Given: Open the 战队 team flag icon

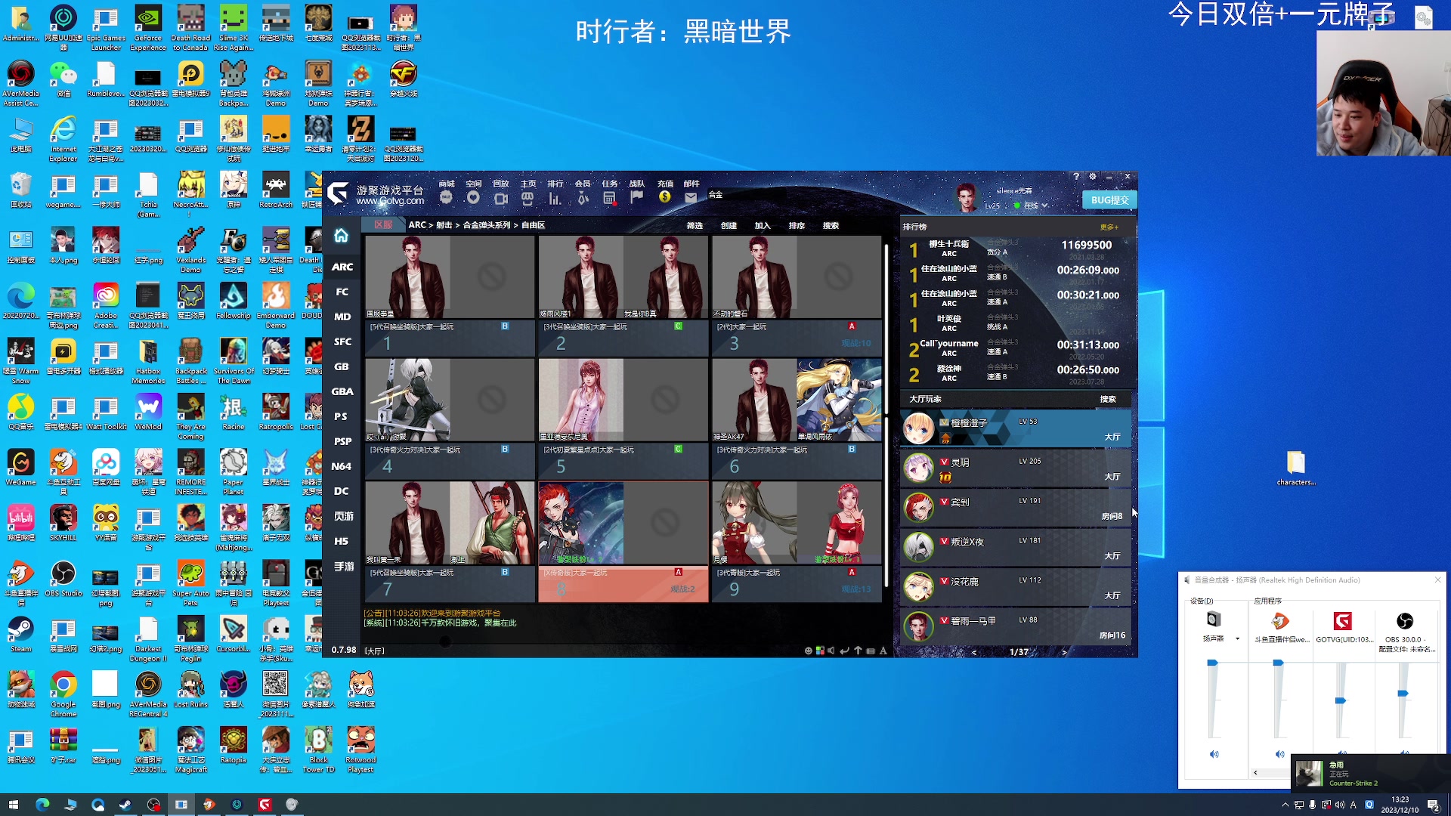Looking at the screenshot, I should tap(636, 196).
